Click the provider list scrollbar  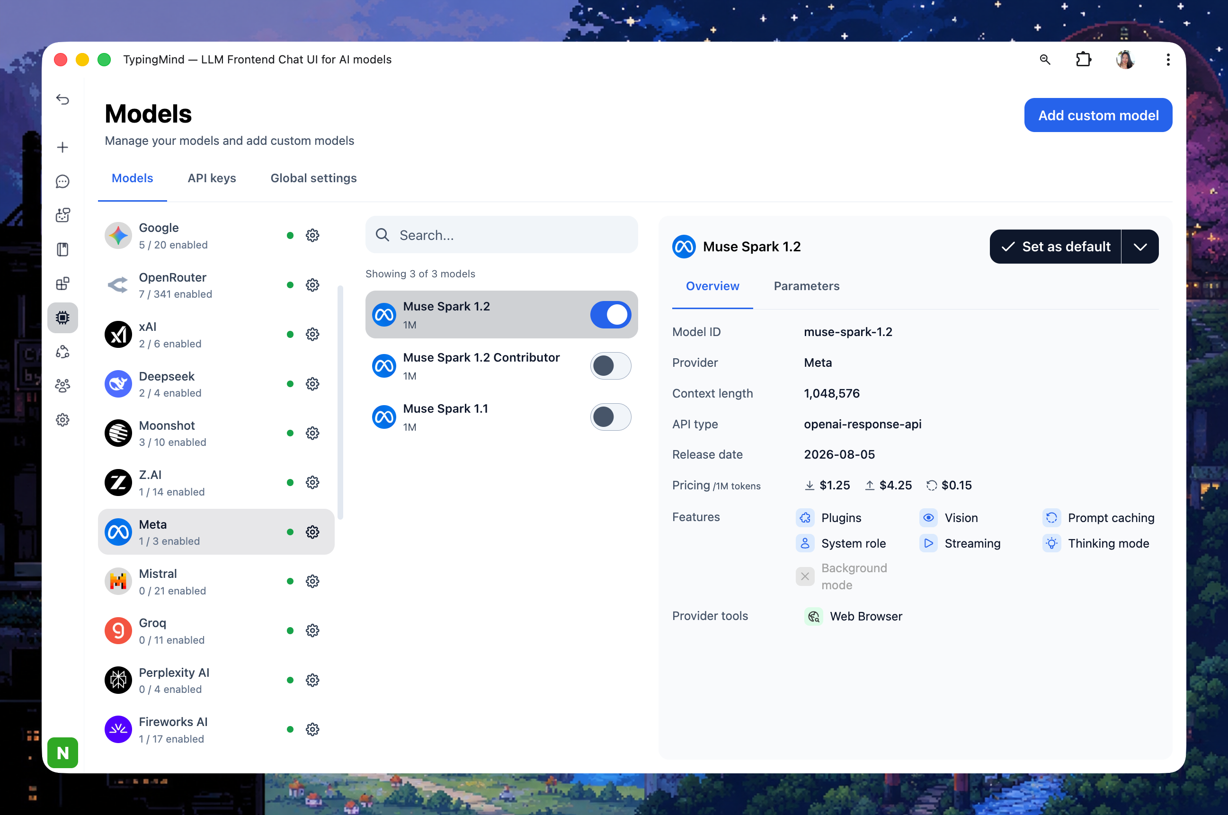click(340, 402)
